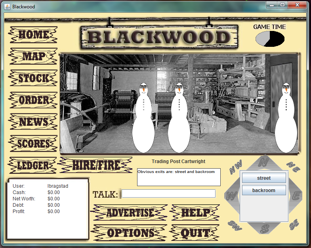The width and height of the screenshot is (311, 248).
Task: Click the BLACKWOOD title sign
Action: (159, 37)
